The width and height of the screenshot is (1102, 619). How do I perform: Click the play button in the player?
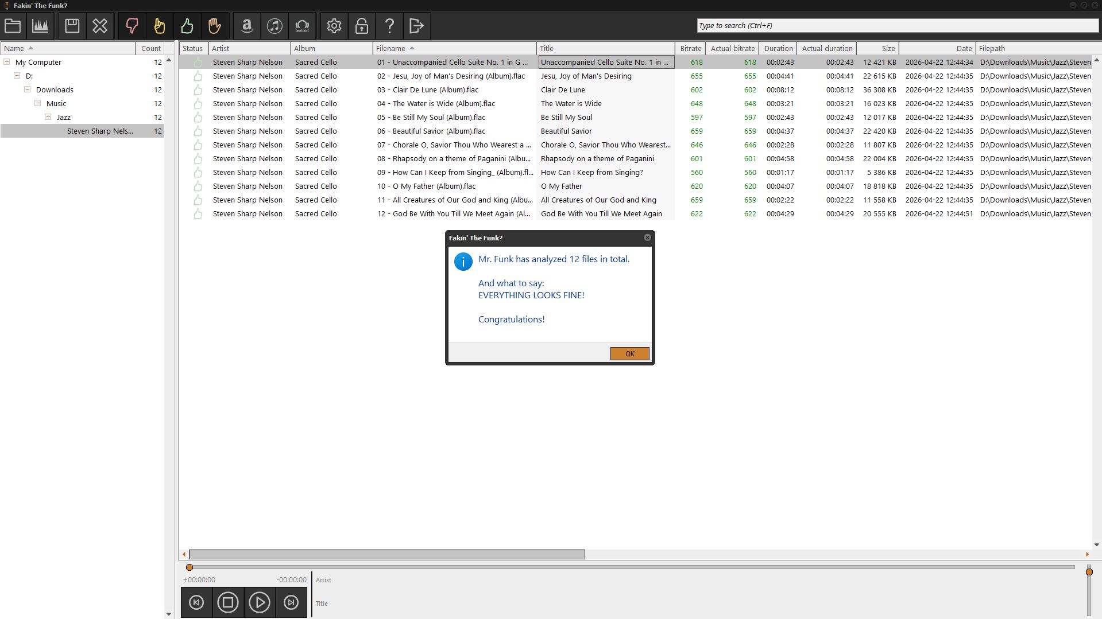point(260,602)
